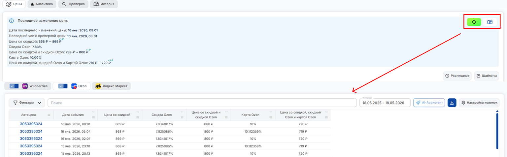The image size is (507, 157).
Task: Click the Ozon logo icon
Action: 74,86
